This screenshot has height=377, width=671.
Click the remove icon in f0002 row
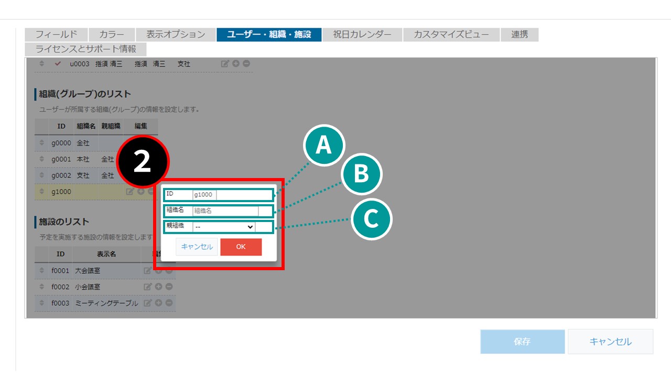click(169, 287)
